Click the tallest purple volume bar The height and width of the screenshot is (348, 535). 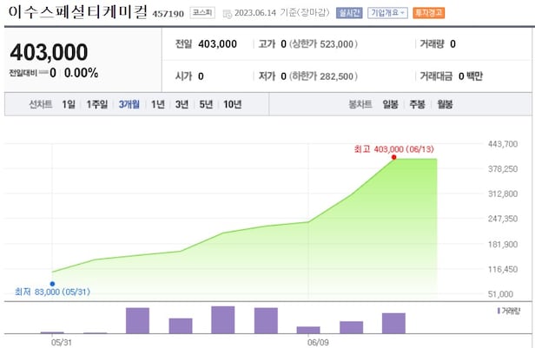coord(223,319)
